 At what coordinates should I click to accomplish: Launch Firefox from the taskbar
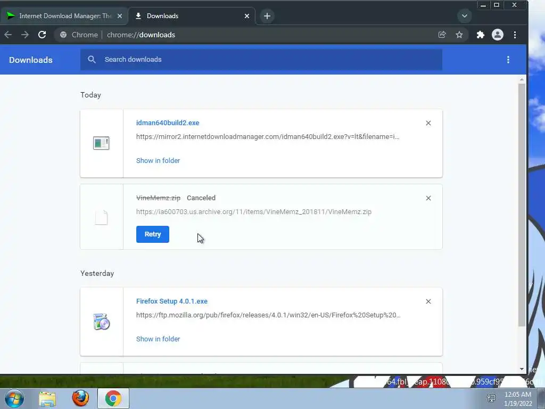pos(80,398)
